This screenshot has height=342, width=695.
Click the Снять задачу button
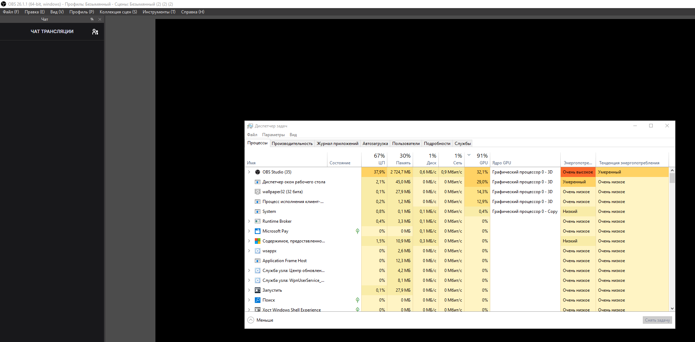pyautogui.click(x=657, y=320)
